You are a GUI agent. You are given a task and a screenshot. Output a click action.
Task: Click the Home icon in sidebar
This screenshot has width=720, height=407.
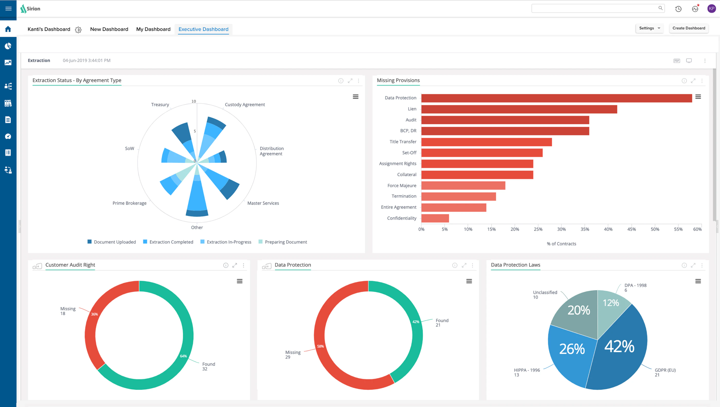tap(8, 29)
